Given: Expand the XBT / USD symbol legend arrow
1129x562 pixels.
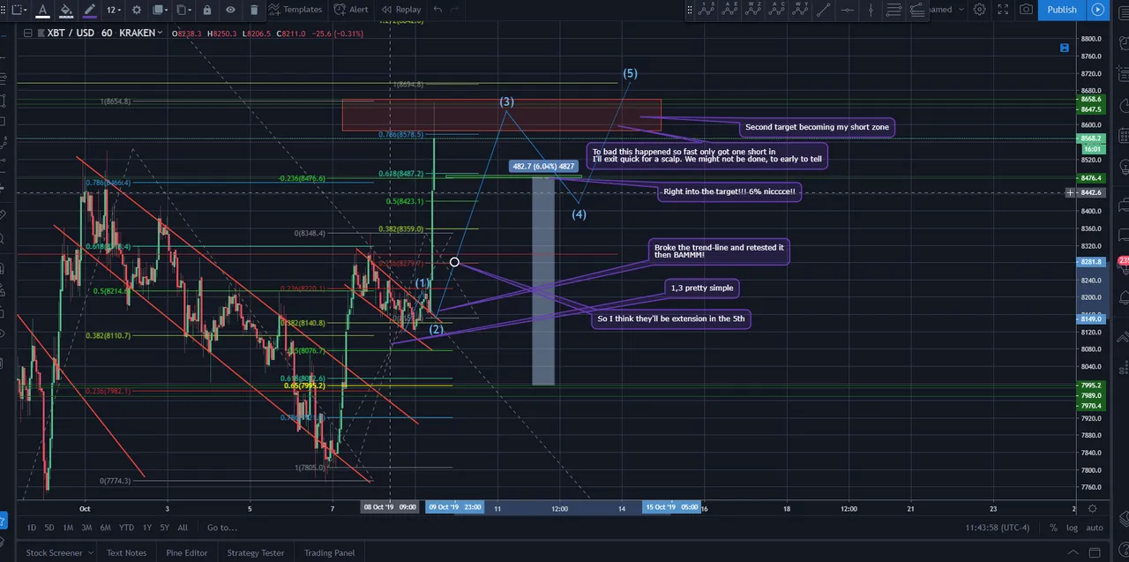Looking at the screenshot, I should click(x=161, y=33).
